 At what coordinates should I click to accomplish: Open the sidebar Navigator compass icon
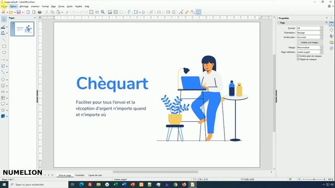pyautogui.click(x=331, y=49)
